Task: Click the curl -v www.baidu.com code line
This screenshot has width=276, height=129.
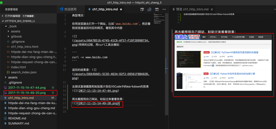Action: coord(90,57)
